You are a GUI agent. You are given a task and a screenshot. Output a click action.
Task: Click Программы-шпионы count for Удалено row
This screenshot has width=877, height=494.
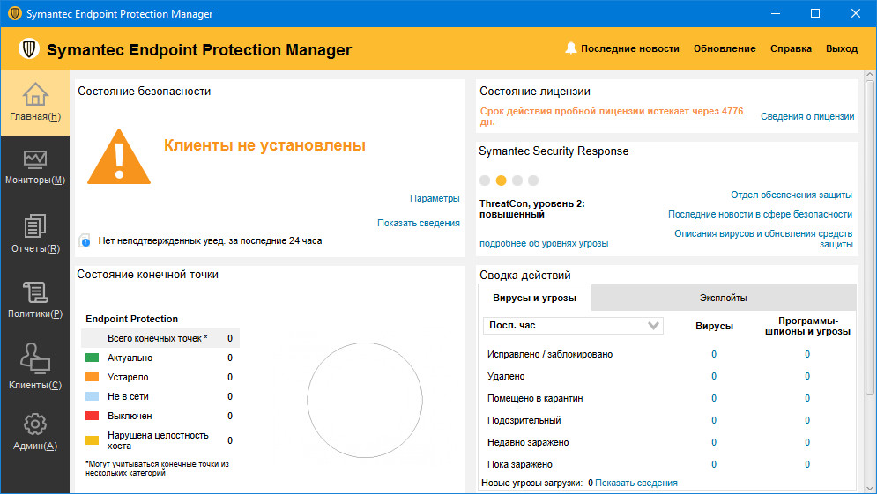click(807, 376)
